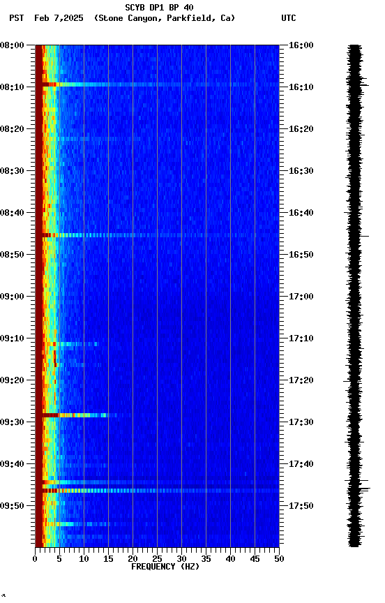Viewport: 385px width, 603px height.
Task: Click the 17:20 UTC time label
Action: 301,380
